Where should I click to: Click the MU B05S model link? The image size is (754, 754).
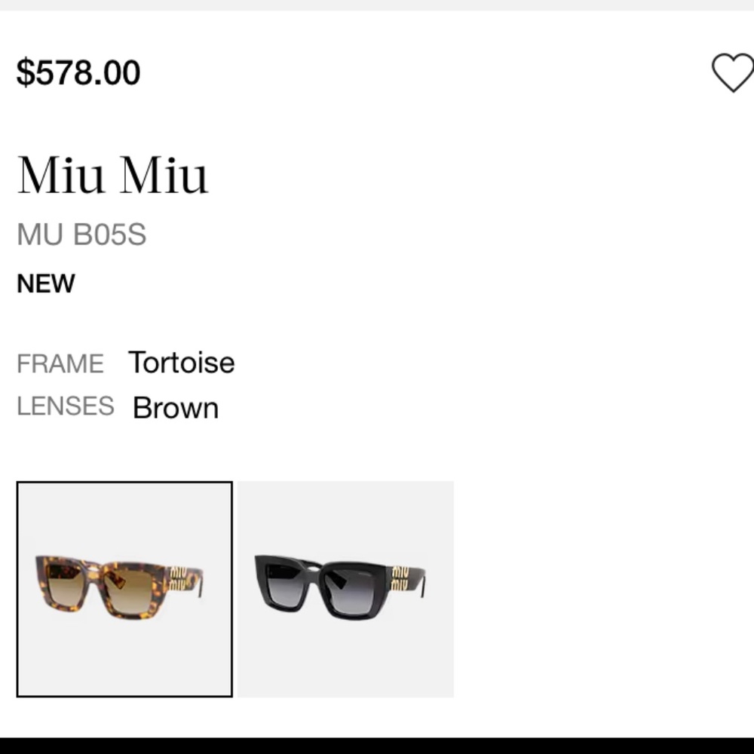(x=81, y=234)
